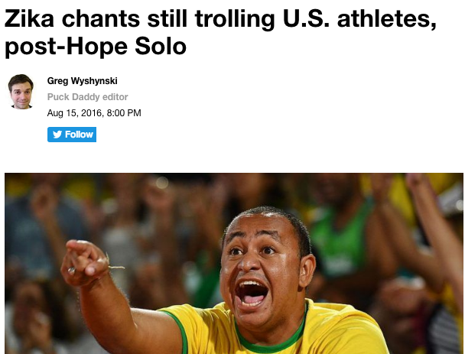Screen dimensions: 465x354
Task: Open Greg Wyshynski's author photo
Action: [x=21, y=92]
